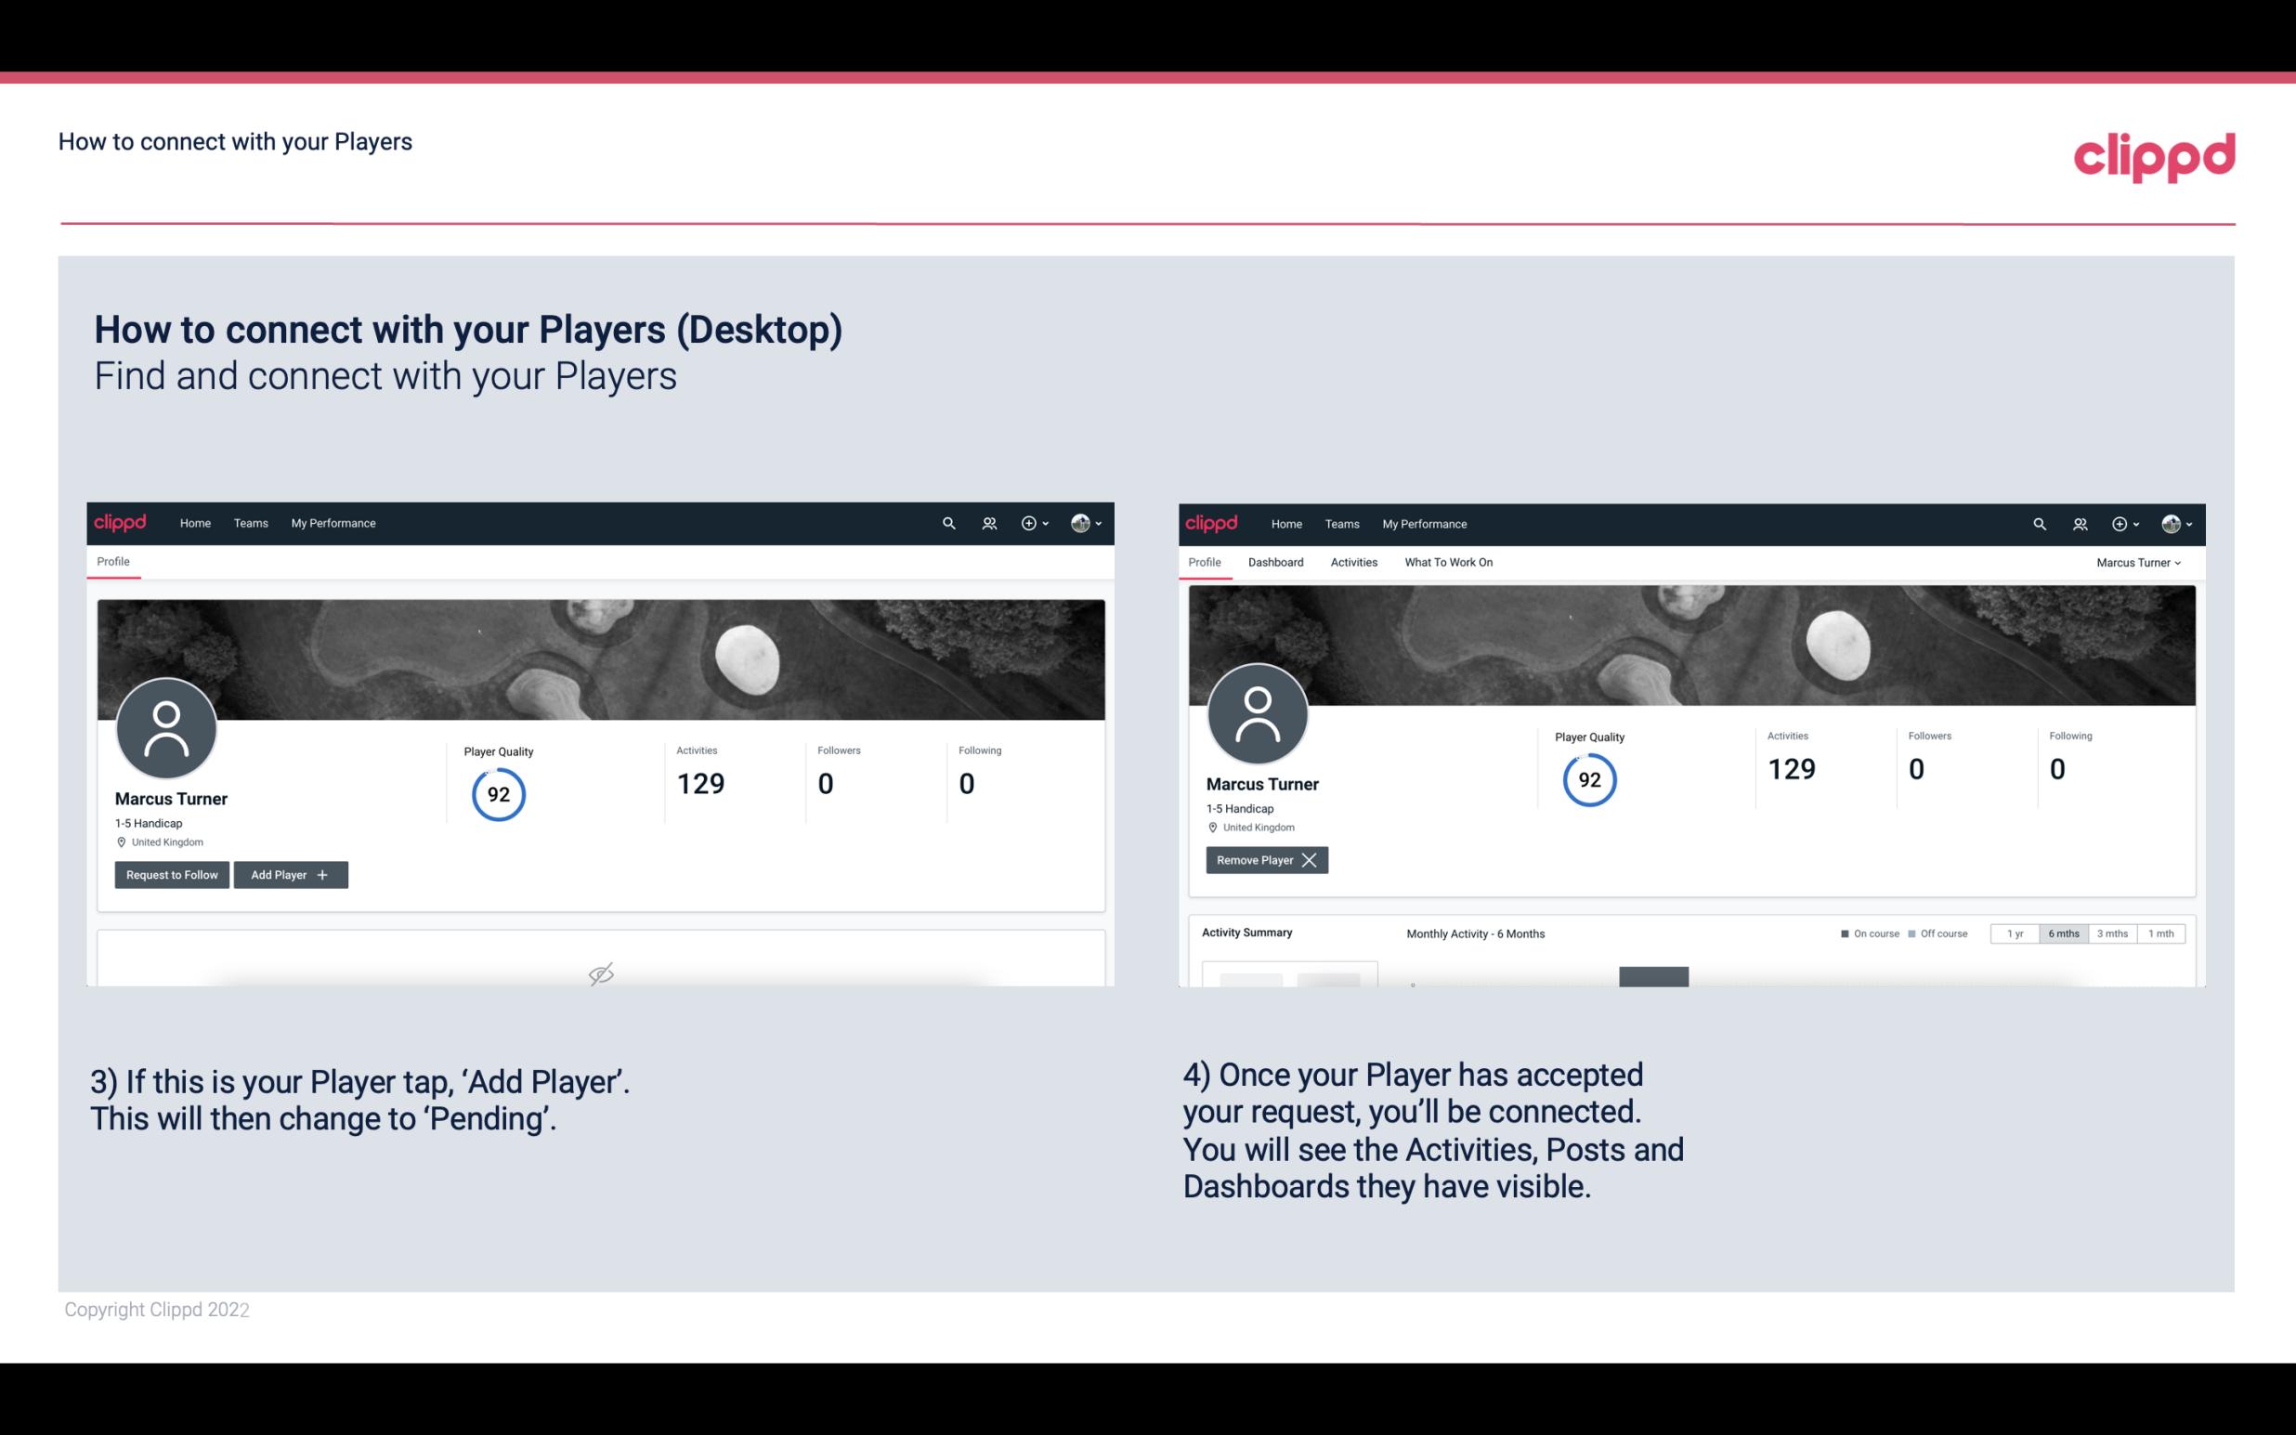Click the settings gear icon in right navbar

coord(2120,524)
